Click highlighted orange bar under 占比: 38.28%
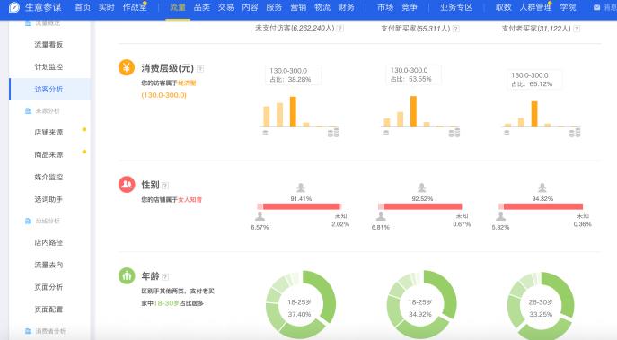This screenshot has width=617, height=340. coord(293,111)
